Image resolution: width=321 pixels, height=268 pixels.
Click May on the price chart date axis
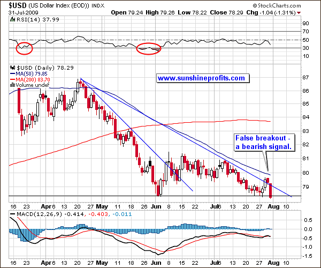click(x=102, y=206)
